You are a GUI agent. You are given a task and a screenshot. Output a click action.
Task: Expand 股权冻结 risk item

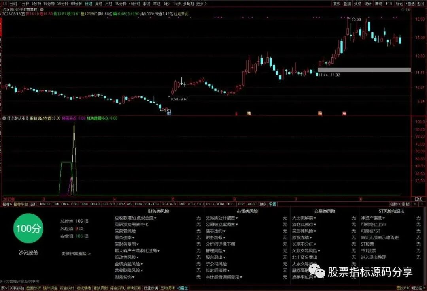tap(302, 238)
